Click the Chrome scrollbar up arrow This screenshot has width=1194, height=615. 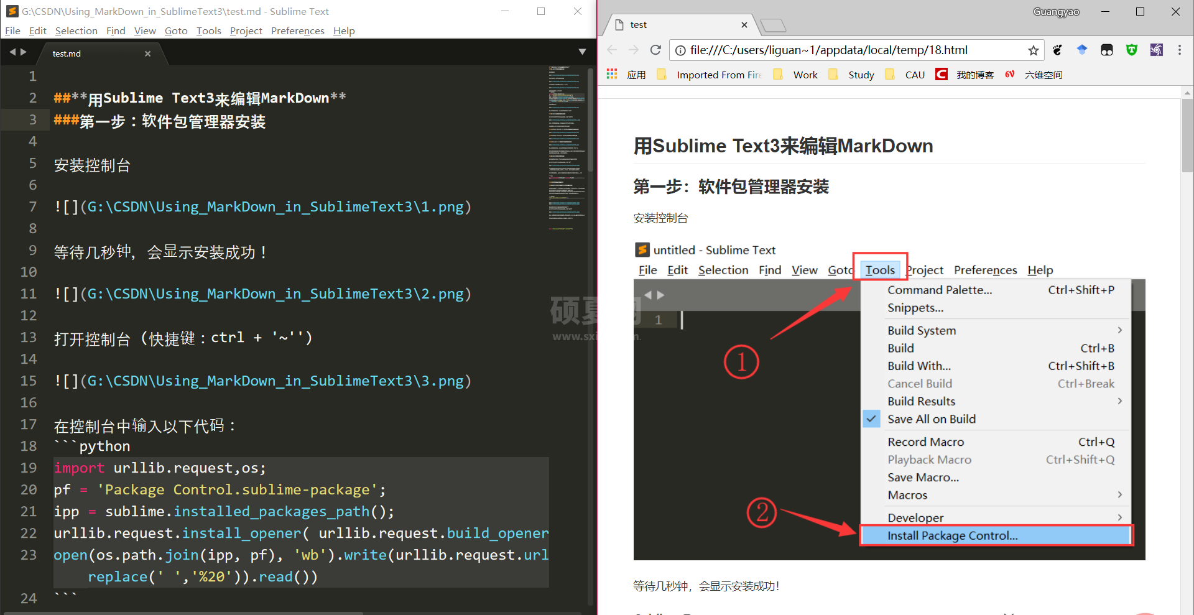[x=1187, y=93]
